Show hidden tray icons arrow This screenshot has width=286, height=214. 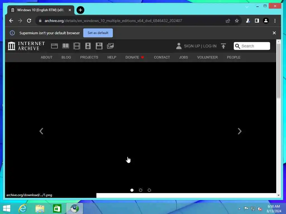pos(239,209)
